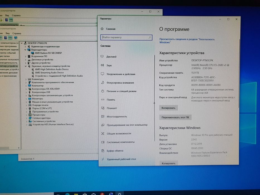Select the partly hidden Диспетчер устройств item on the left
The width and height of the screenshot is (260, 195).
point(9,66)
